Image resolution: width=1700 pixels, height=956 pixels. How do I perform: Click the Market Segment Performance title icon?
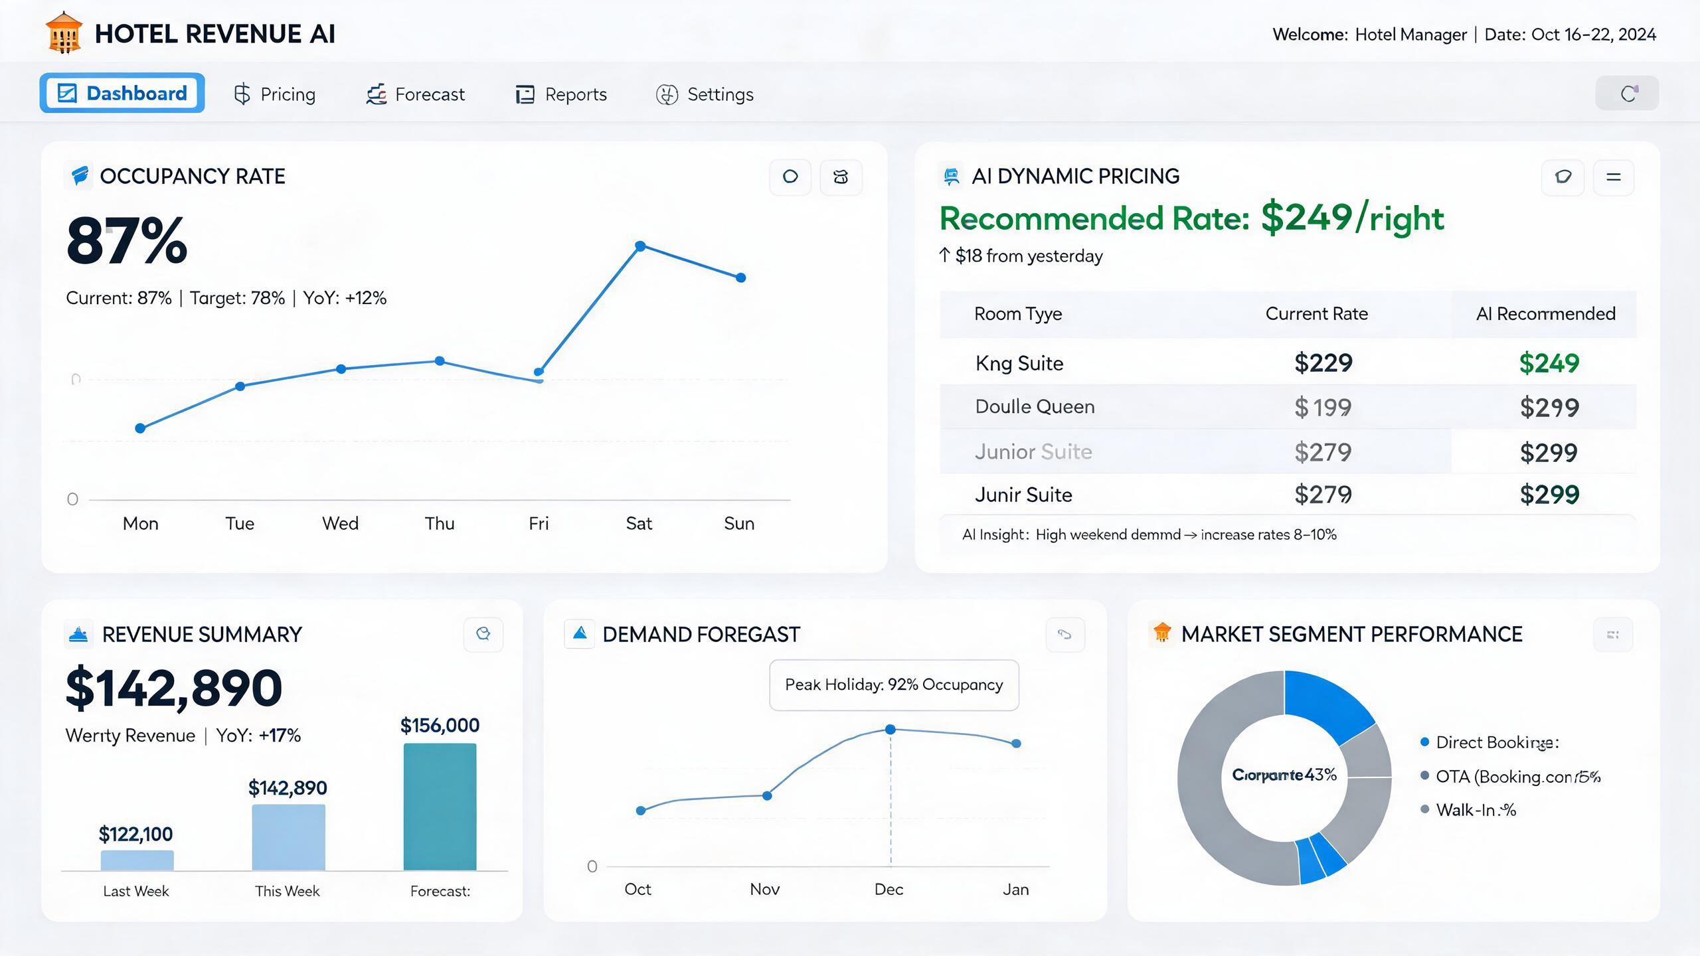pos(1161,633)
